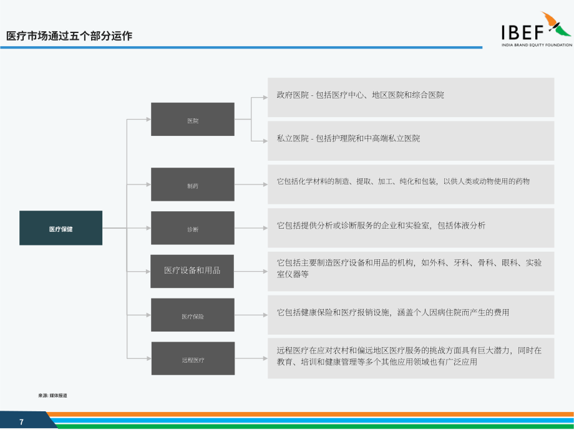The height and width of the screenshot is (430, 574).
Task: Select the 诊断 category box
Action: point(193,228)
